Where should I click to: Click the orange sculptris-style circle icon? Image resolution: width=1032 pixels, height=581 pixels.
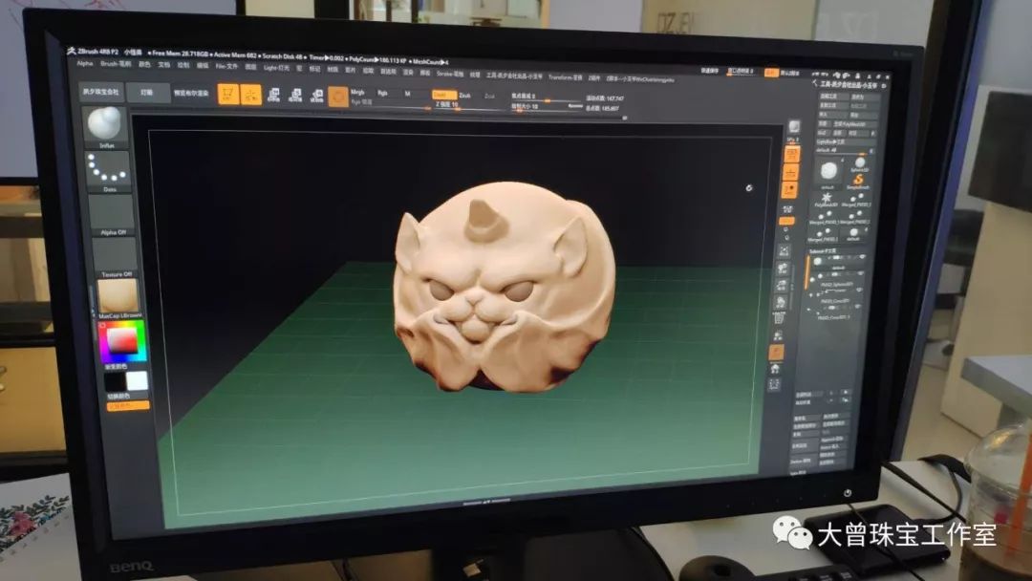[x=338, y=97]
